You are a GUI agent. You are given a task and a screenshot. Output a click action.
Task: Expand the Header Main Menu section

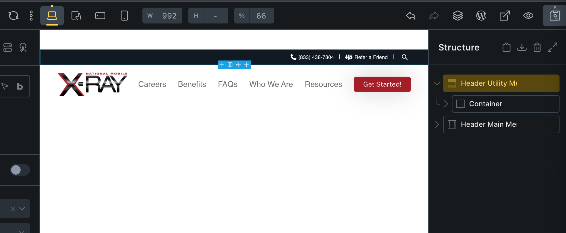(x=437, y=124)
